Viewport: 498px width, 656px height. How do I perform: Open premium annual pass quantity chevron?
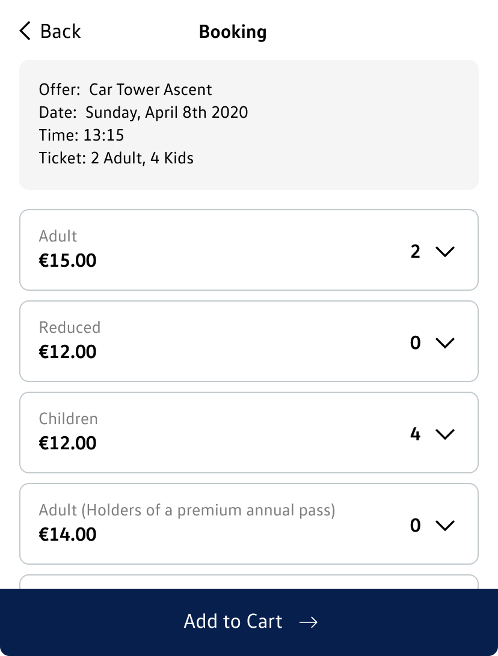click(445, 526)
